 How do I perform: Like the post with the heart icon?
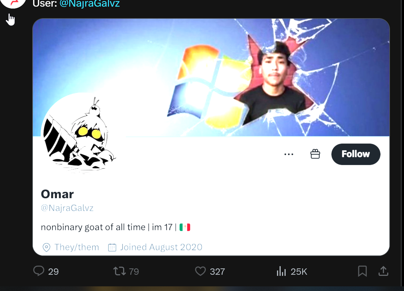(x=200, y=271)
